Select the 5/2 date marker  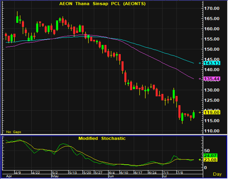point(55,172)
